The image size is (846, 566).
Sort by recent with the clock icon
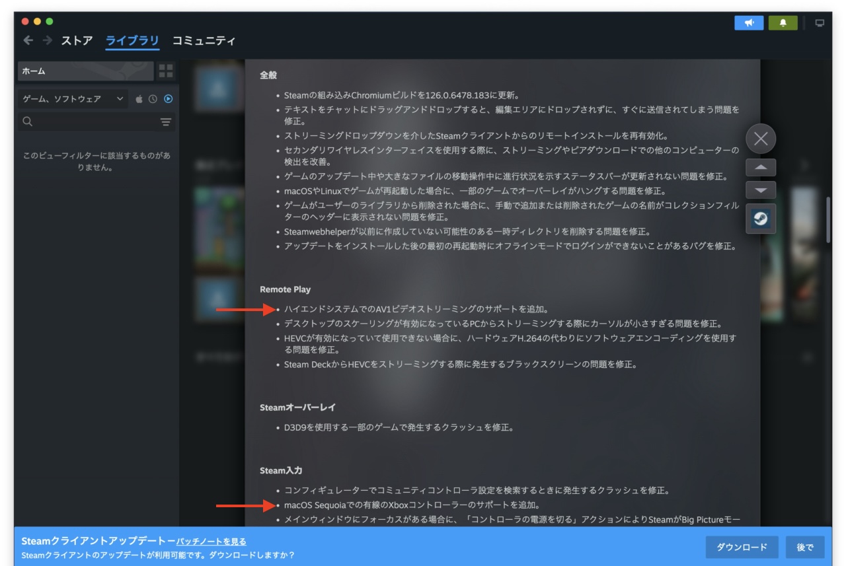(x=153, y=99)
